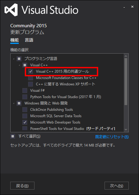Uncheck Microsoft Web Developer Tools

[x=25, y=122]
